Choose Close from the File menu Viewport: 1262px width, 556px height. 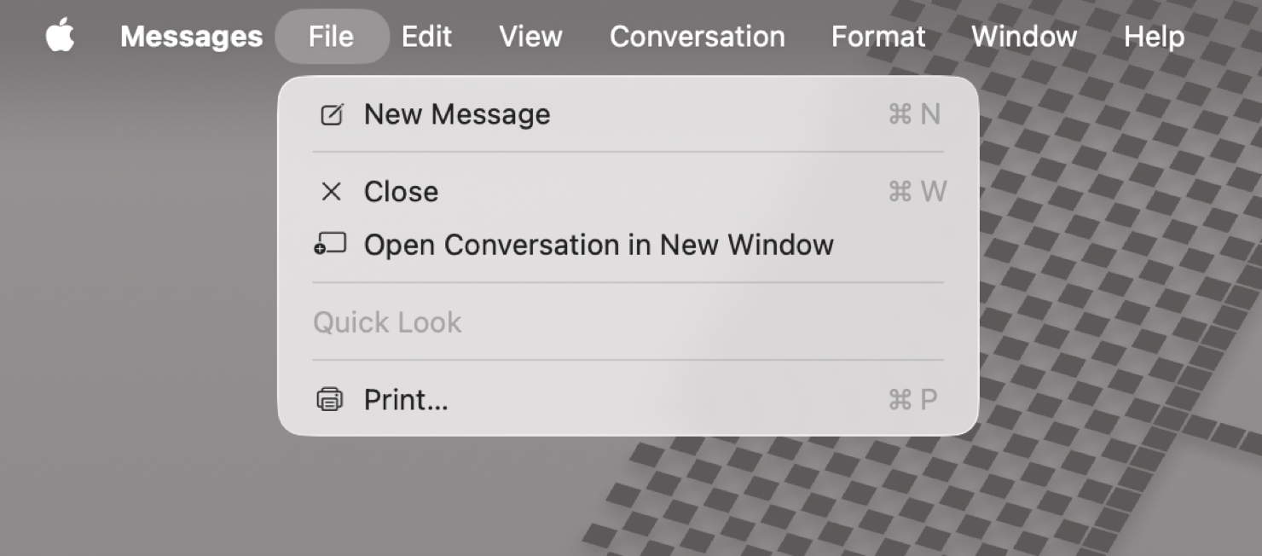tap(401, 191)
